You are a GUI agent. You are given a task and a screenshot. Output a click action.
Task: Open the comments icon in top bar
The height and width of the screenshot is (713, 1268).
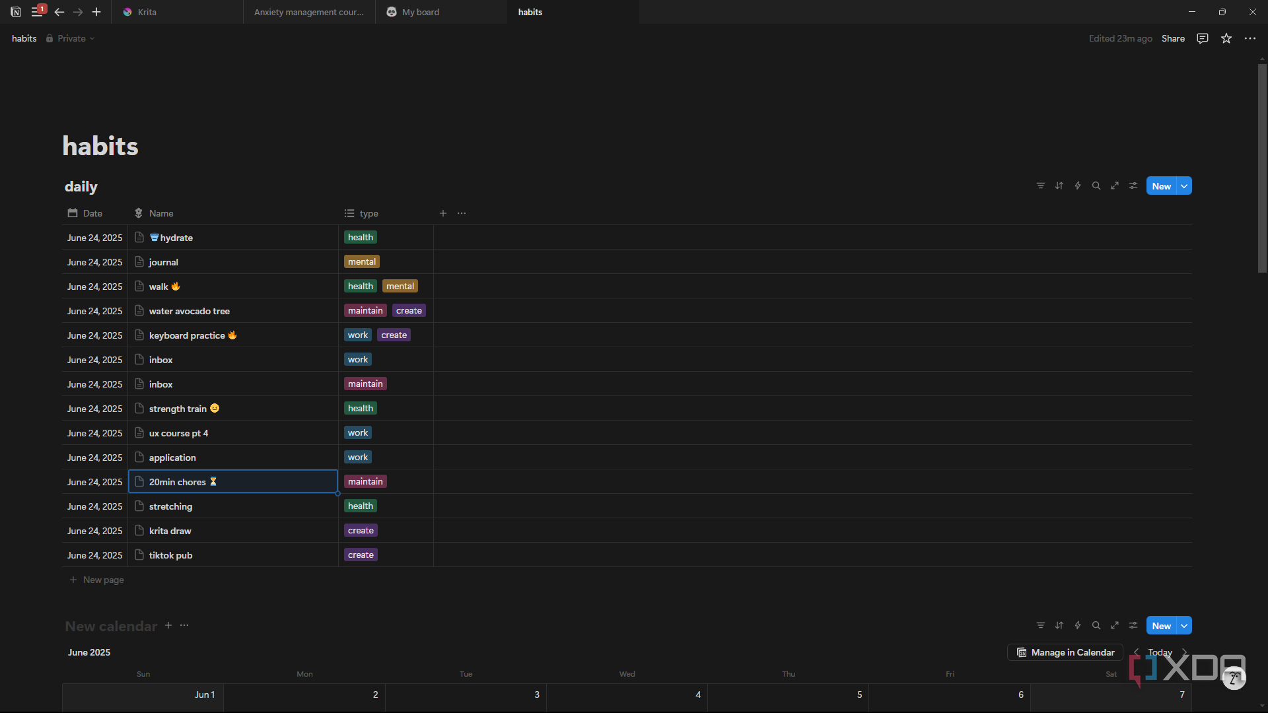coord(1203,38)
